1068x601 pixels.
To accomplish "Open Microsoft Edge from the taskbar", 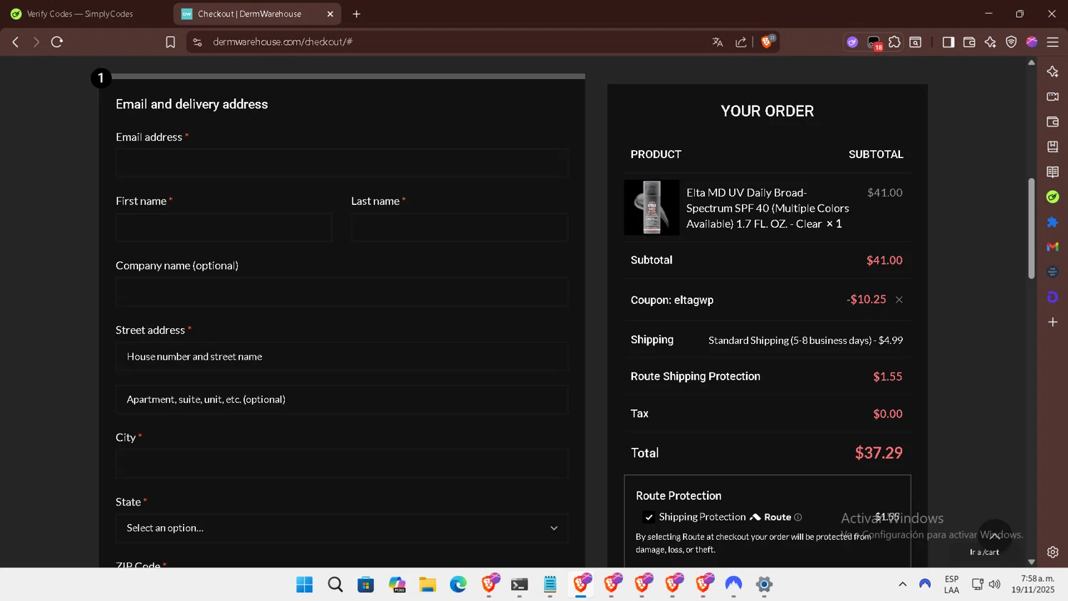I will coord(458,585).
